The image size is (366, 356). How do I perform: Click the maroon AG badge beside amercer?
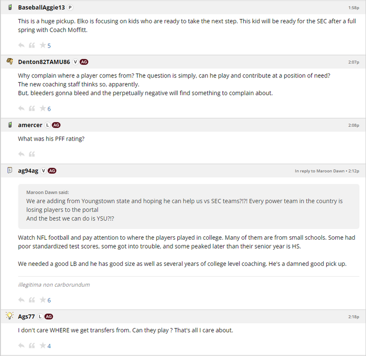[x=56, y=125]
